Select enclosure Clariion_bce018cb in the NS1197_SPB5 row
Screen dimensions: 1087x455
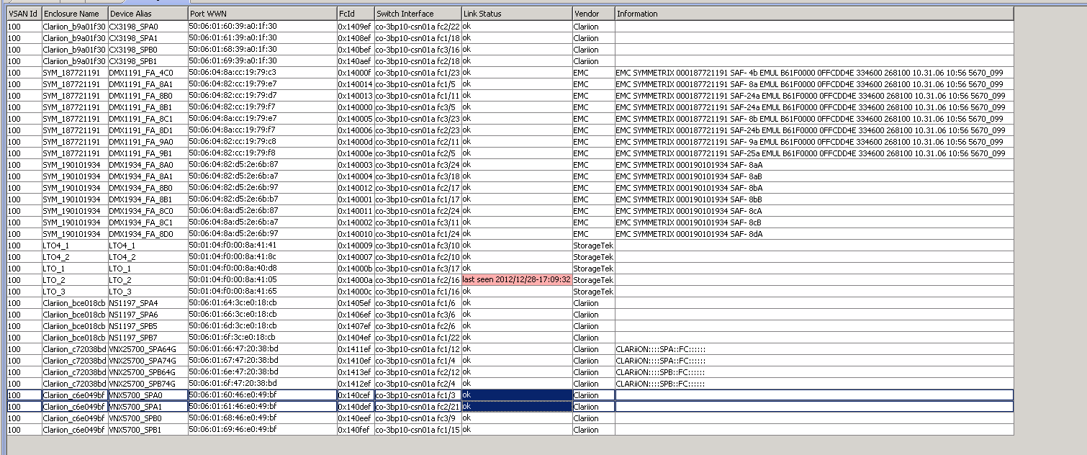(x=74, y=326)
